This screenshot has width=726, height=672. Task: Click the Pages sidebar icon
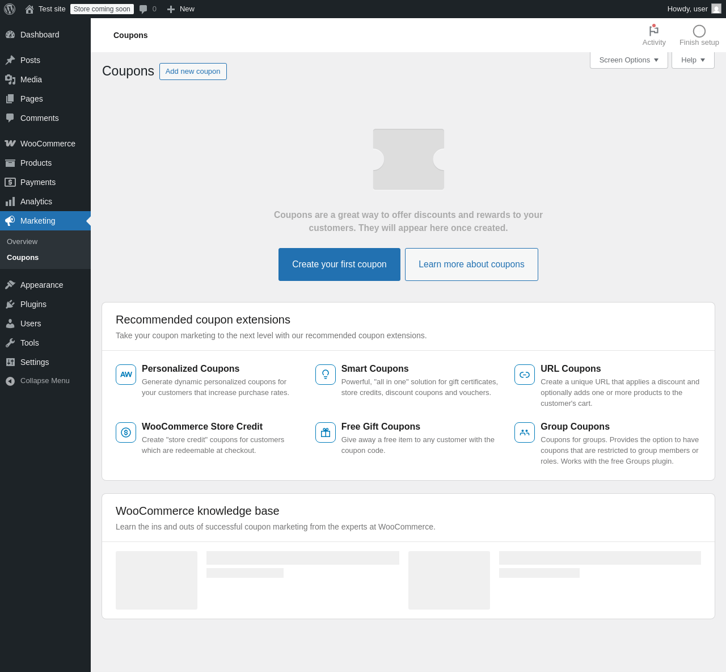tap(10, 99)
